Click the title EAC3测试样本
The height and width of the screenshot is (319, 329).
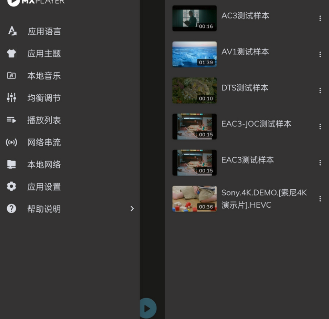248,160
